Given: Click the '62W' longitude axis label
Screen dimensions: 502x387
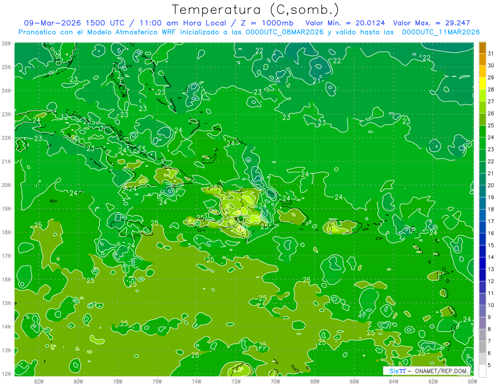Looking at the screenshot, I should 433,381.
